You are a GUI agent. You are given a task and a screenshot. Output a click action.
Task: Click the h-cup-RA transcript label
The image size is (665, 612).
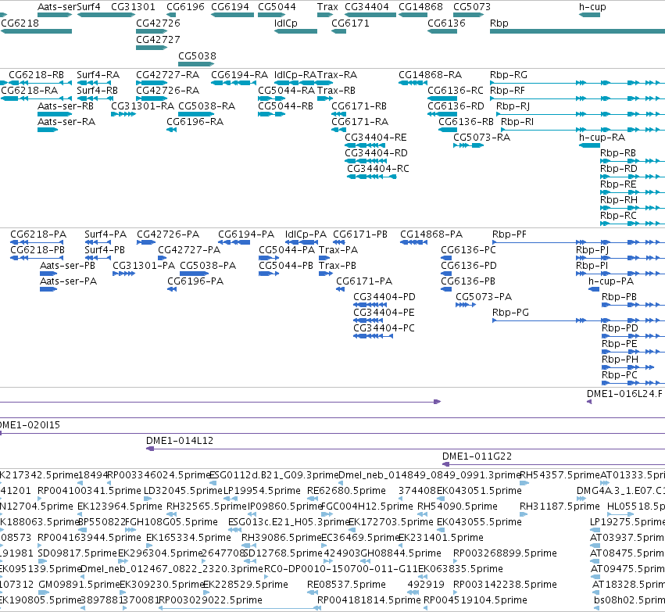602,138
